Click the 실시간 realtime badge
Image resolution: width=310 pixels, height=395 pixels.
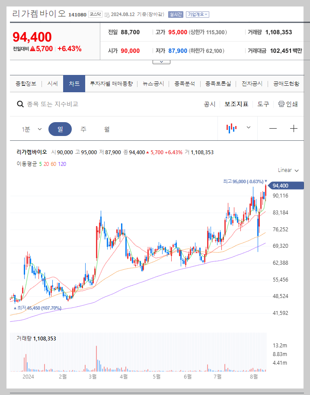(x=175, y=14)
